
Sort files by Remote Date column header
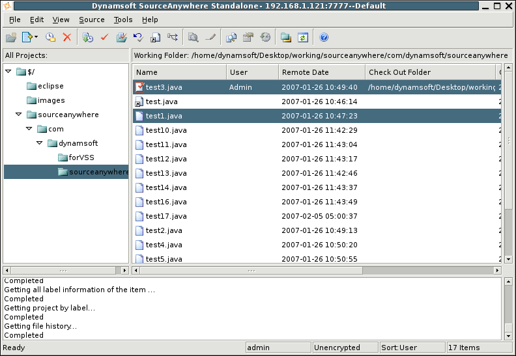pos(321,72)
